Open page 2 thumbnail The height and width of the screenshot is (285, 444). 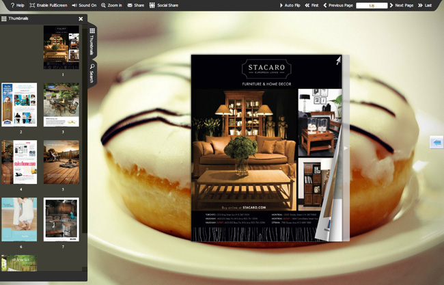(19, 105)
